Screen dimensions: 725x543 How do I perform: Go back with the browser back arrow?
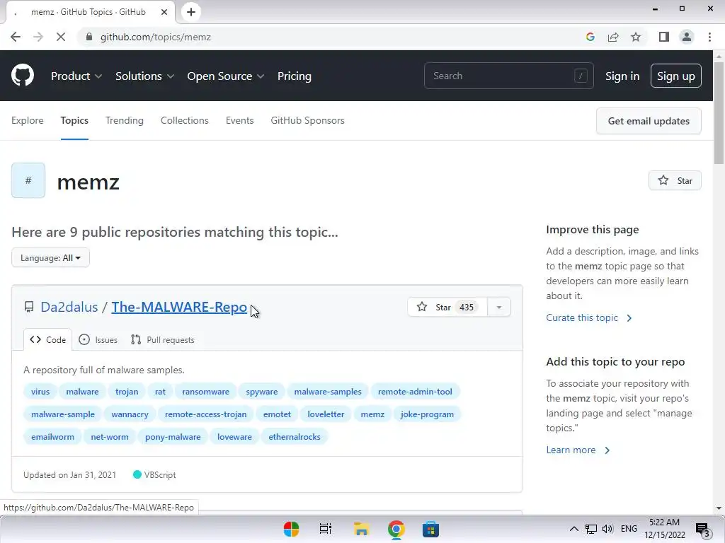coord(16,37)
